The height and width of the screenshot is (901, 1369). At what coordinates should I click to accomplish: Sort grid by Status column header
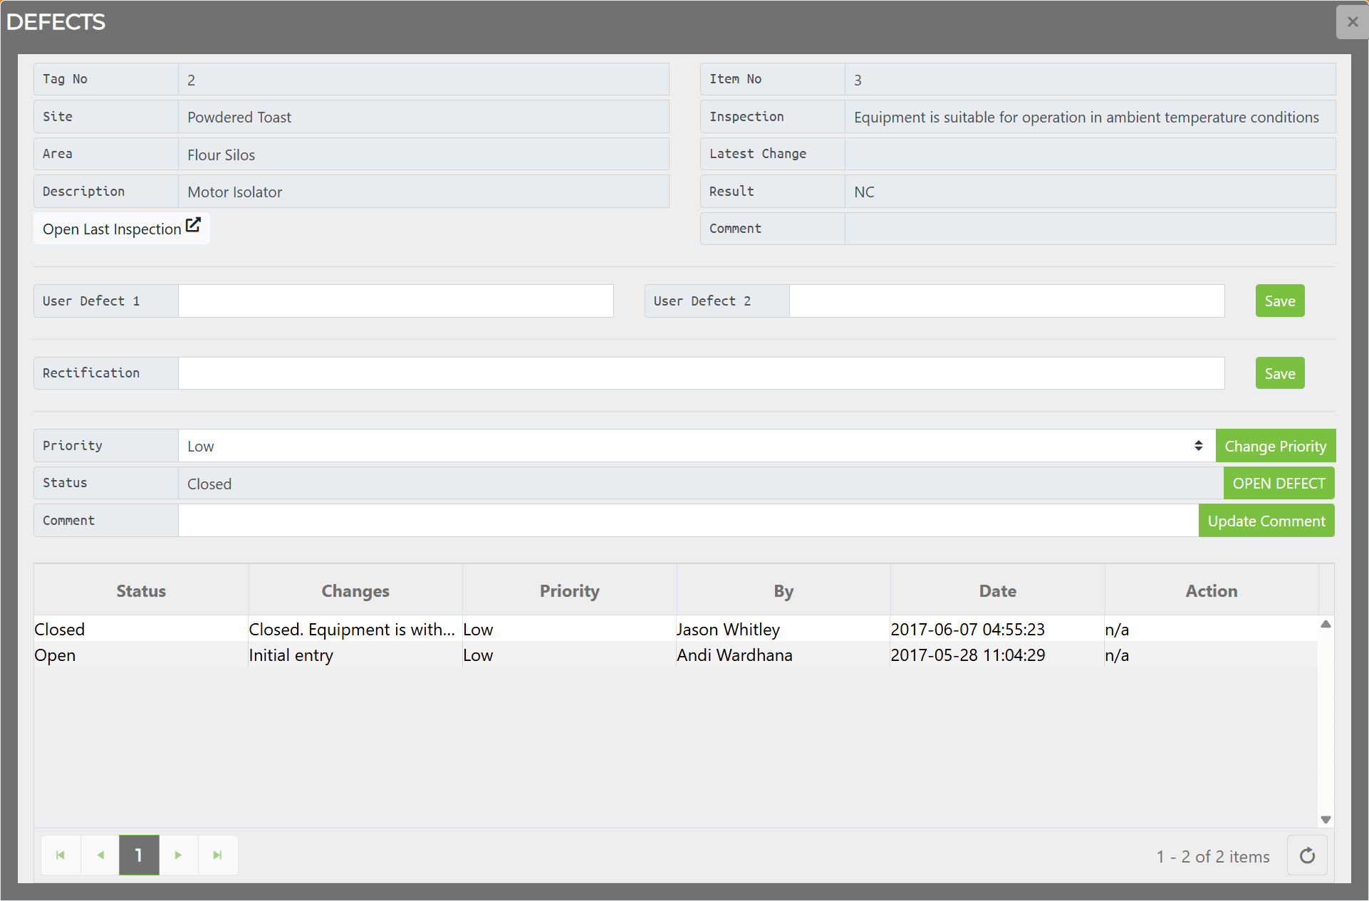pos(141,590)
